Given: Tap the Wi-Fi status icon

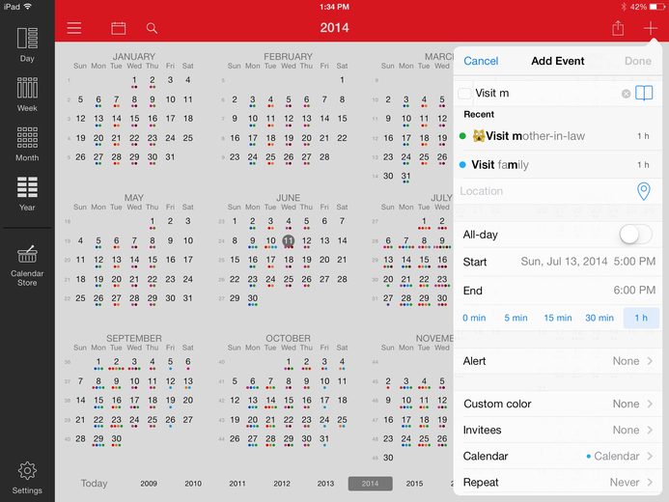Looking at the screenshot, I should 28,7.
